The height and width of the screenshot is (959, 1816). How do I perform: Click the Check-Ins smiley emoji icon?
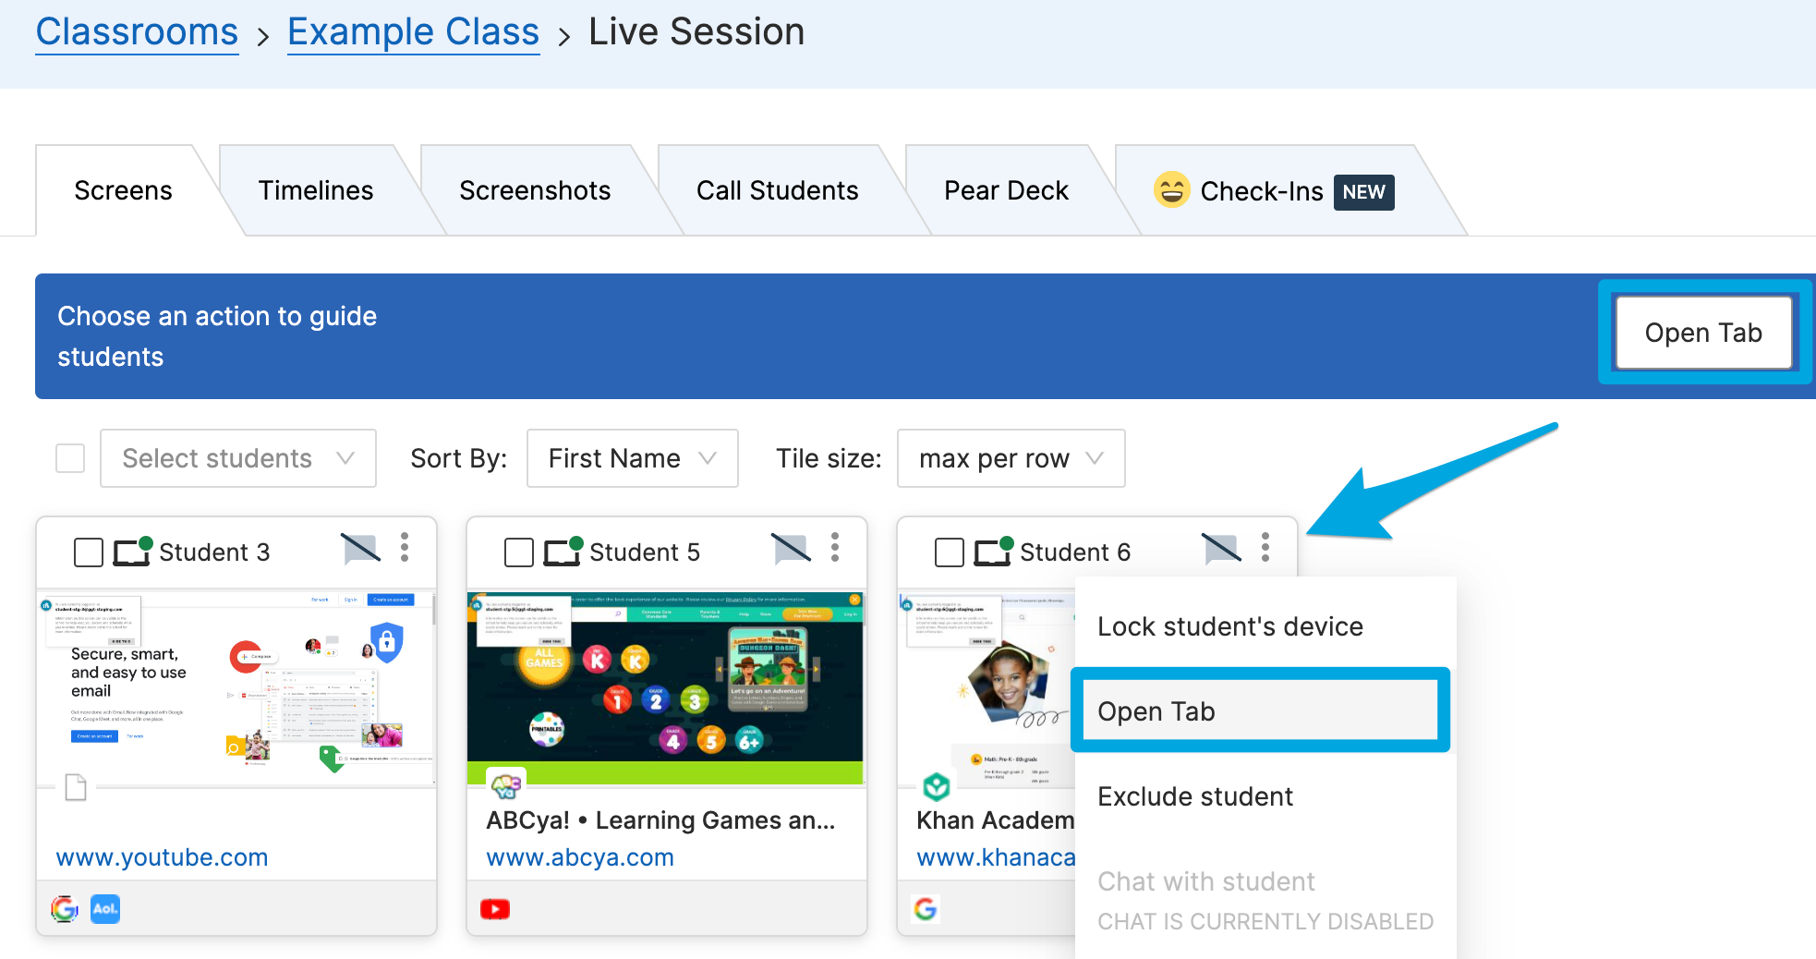(x=1171, y=190)
